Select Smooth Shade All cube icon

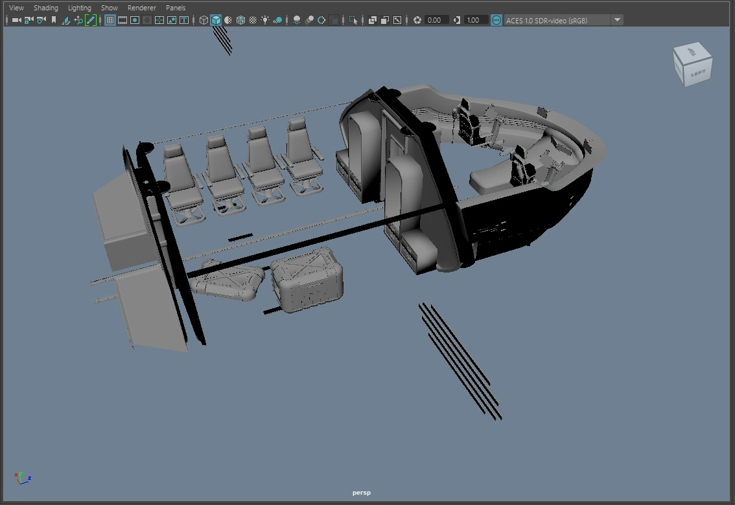(216, 20)
